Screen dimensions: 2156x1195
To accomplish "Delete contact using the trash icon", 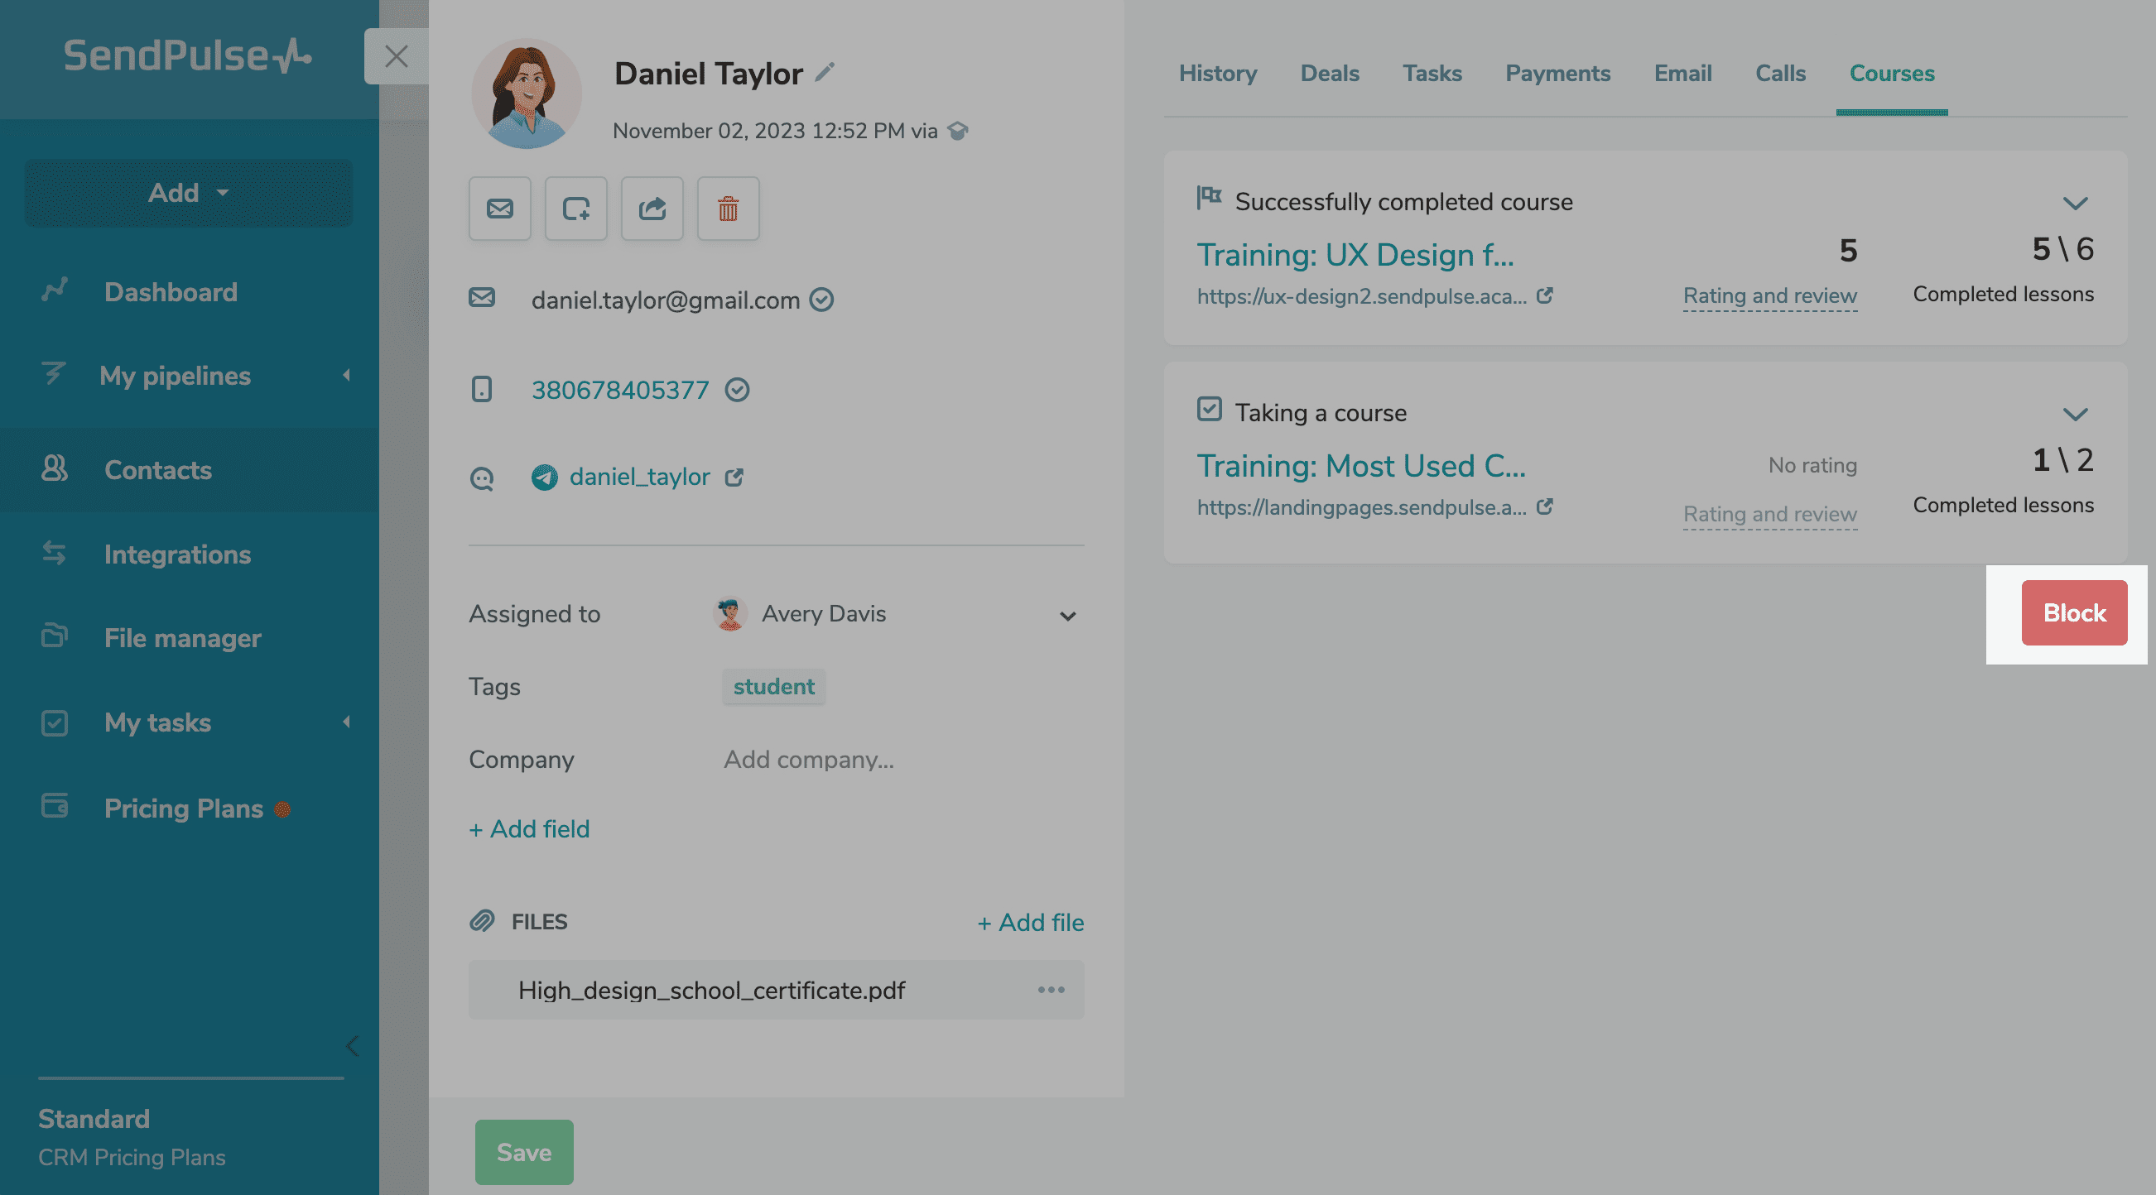I will click(x=727, y=209).
